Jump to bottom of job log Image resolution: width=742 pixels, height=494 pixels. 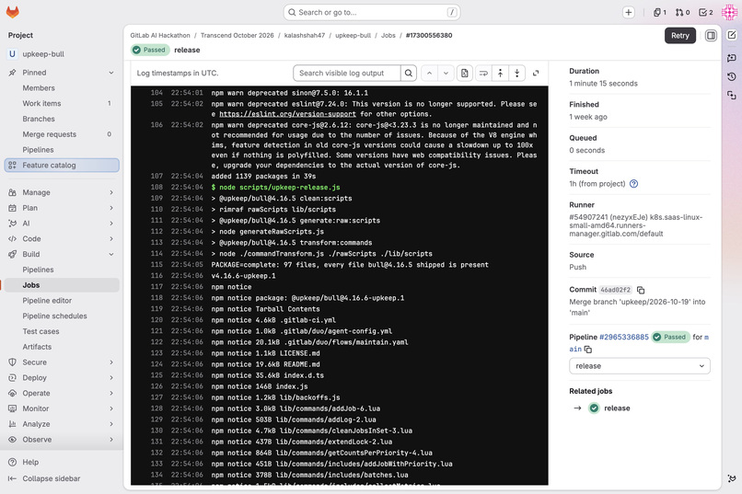click(516, 74)
